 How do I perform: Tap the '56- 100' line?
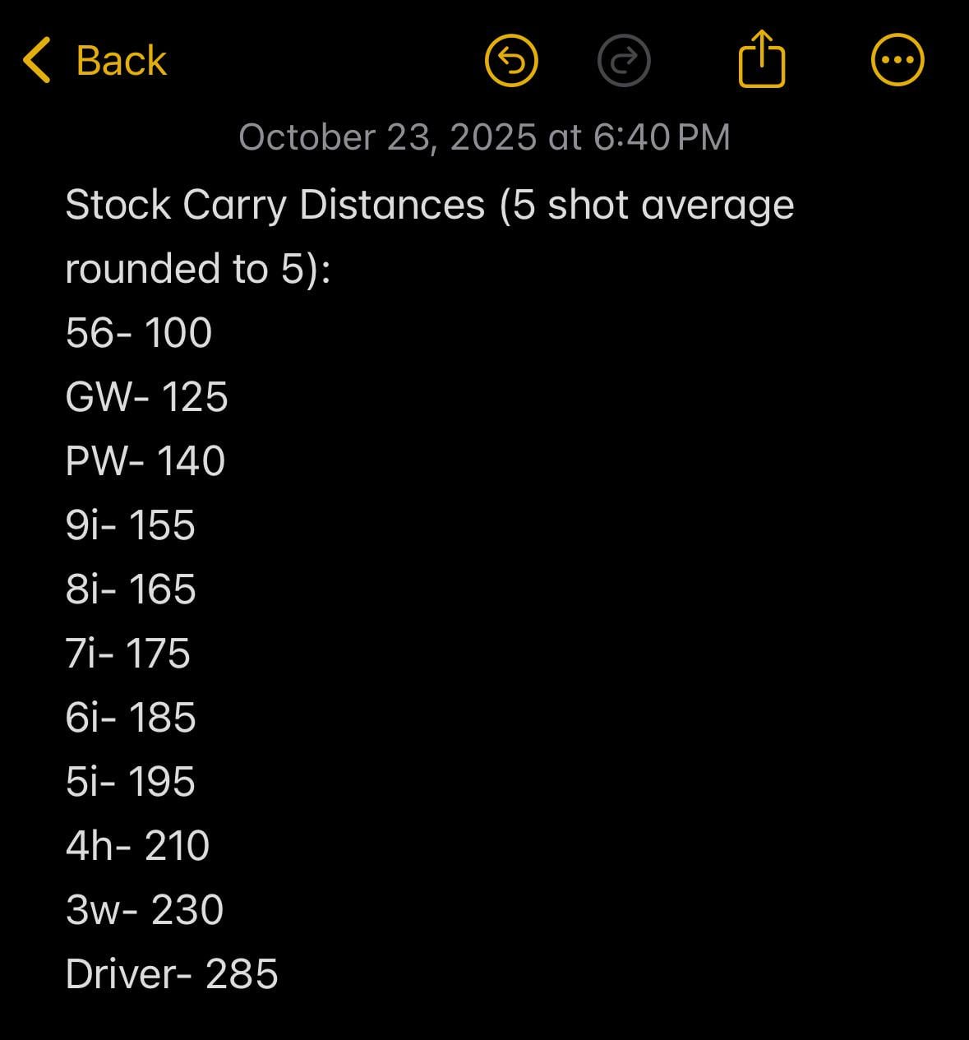point(139,333)
